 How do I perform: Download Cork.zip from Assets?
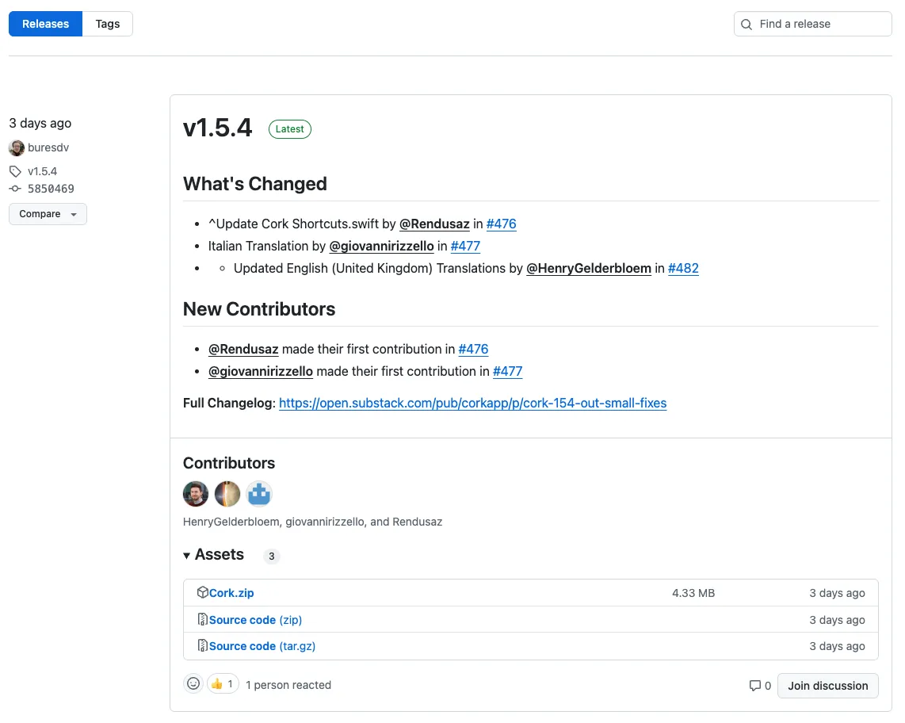point(230,592)
